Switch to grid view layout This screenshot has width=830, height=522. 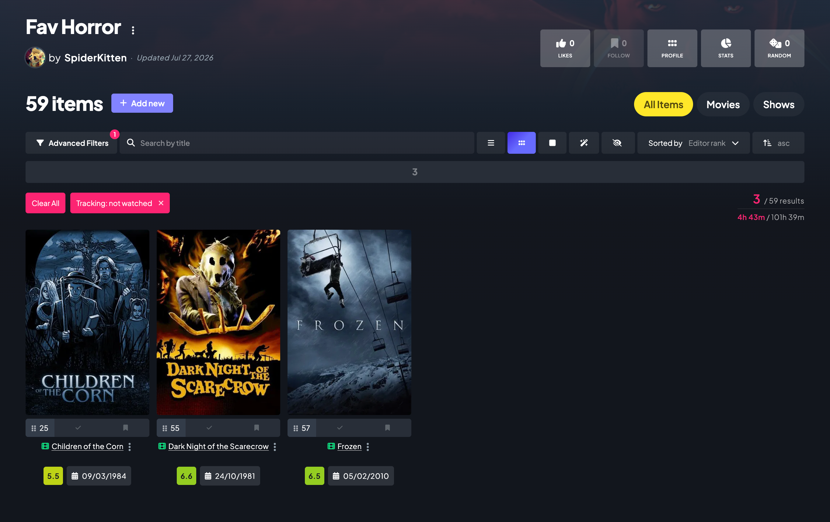521,143
